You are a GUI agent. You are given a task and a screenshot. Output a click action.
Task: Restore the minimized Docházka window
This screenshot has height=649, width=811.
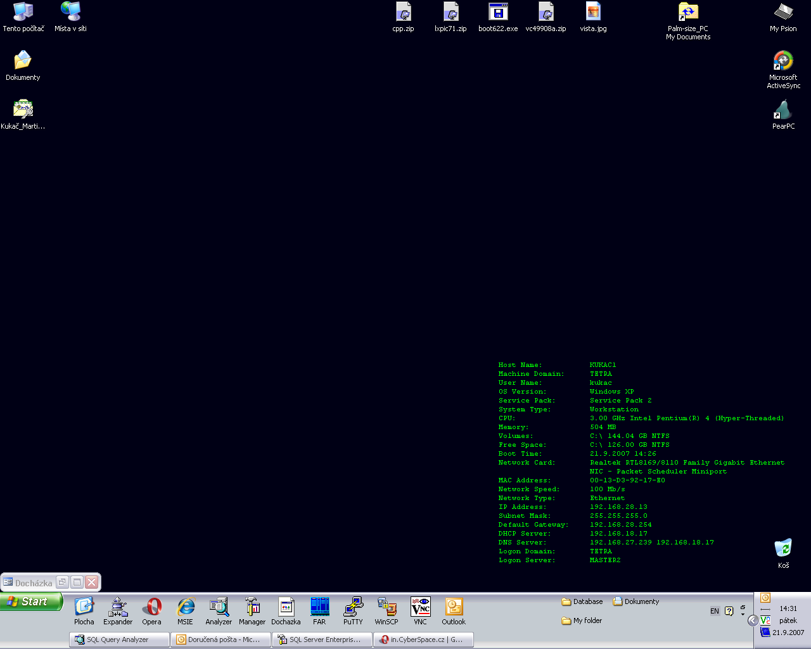62,582
